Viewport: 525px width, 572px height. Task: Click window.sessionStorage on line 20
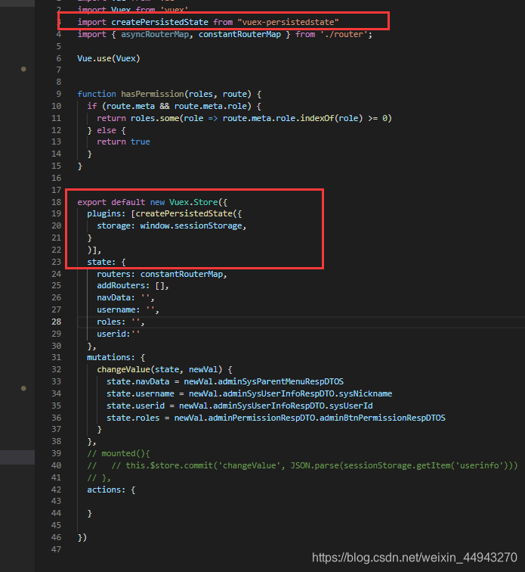point(191,225)
